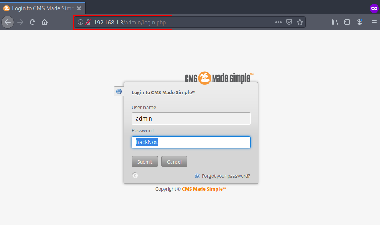The image size is (380, 225).
Task: Bookmark this page with the star
Action: click(x=300, y=22)
